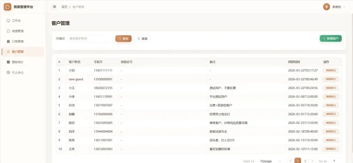Click 编辑备注 for customer 张伟

tap(331, 140)
